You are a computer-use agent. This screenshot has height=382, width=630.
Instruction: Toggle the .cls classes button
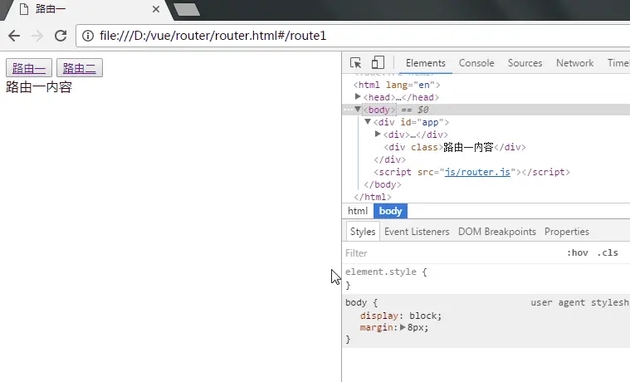click(608, 253)
